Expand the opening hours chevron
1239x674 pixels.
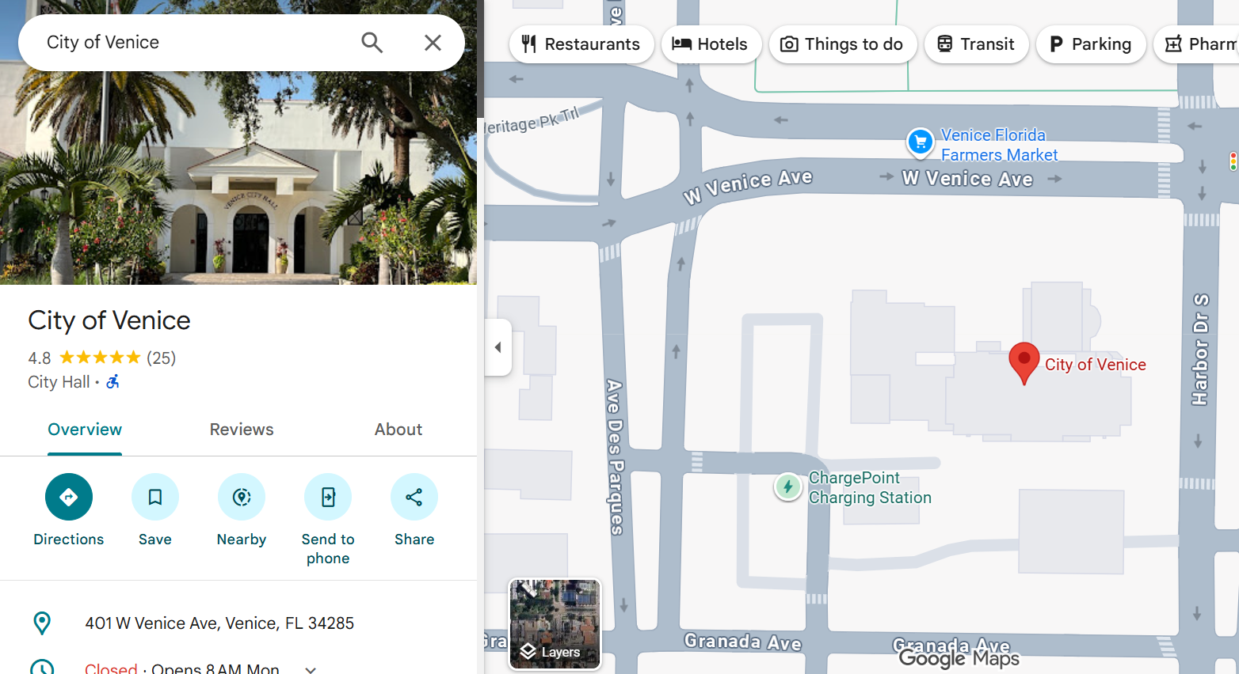(x=311, y=669)
